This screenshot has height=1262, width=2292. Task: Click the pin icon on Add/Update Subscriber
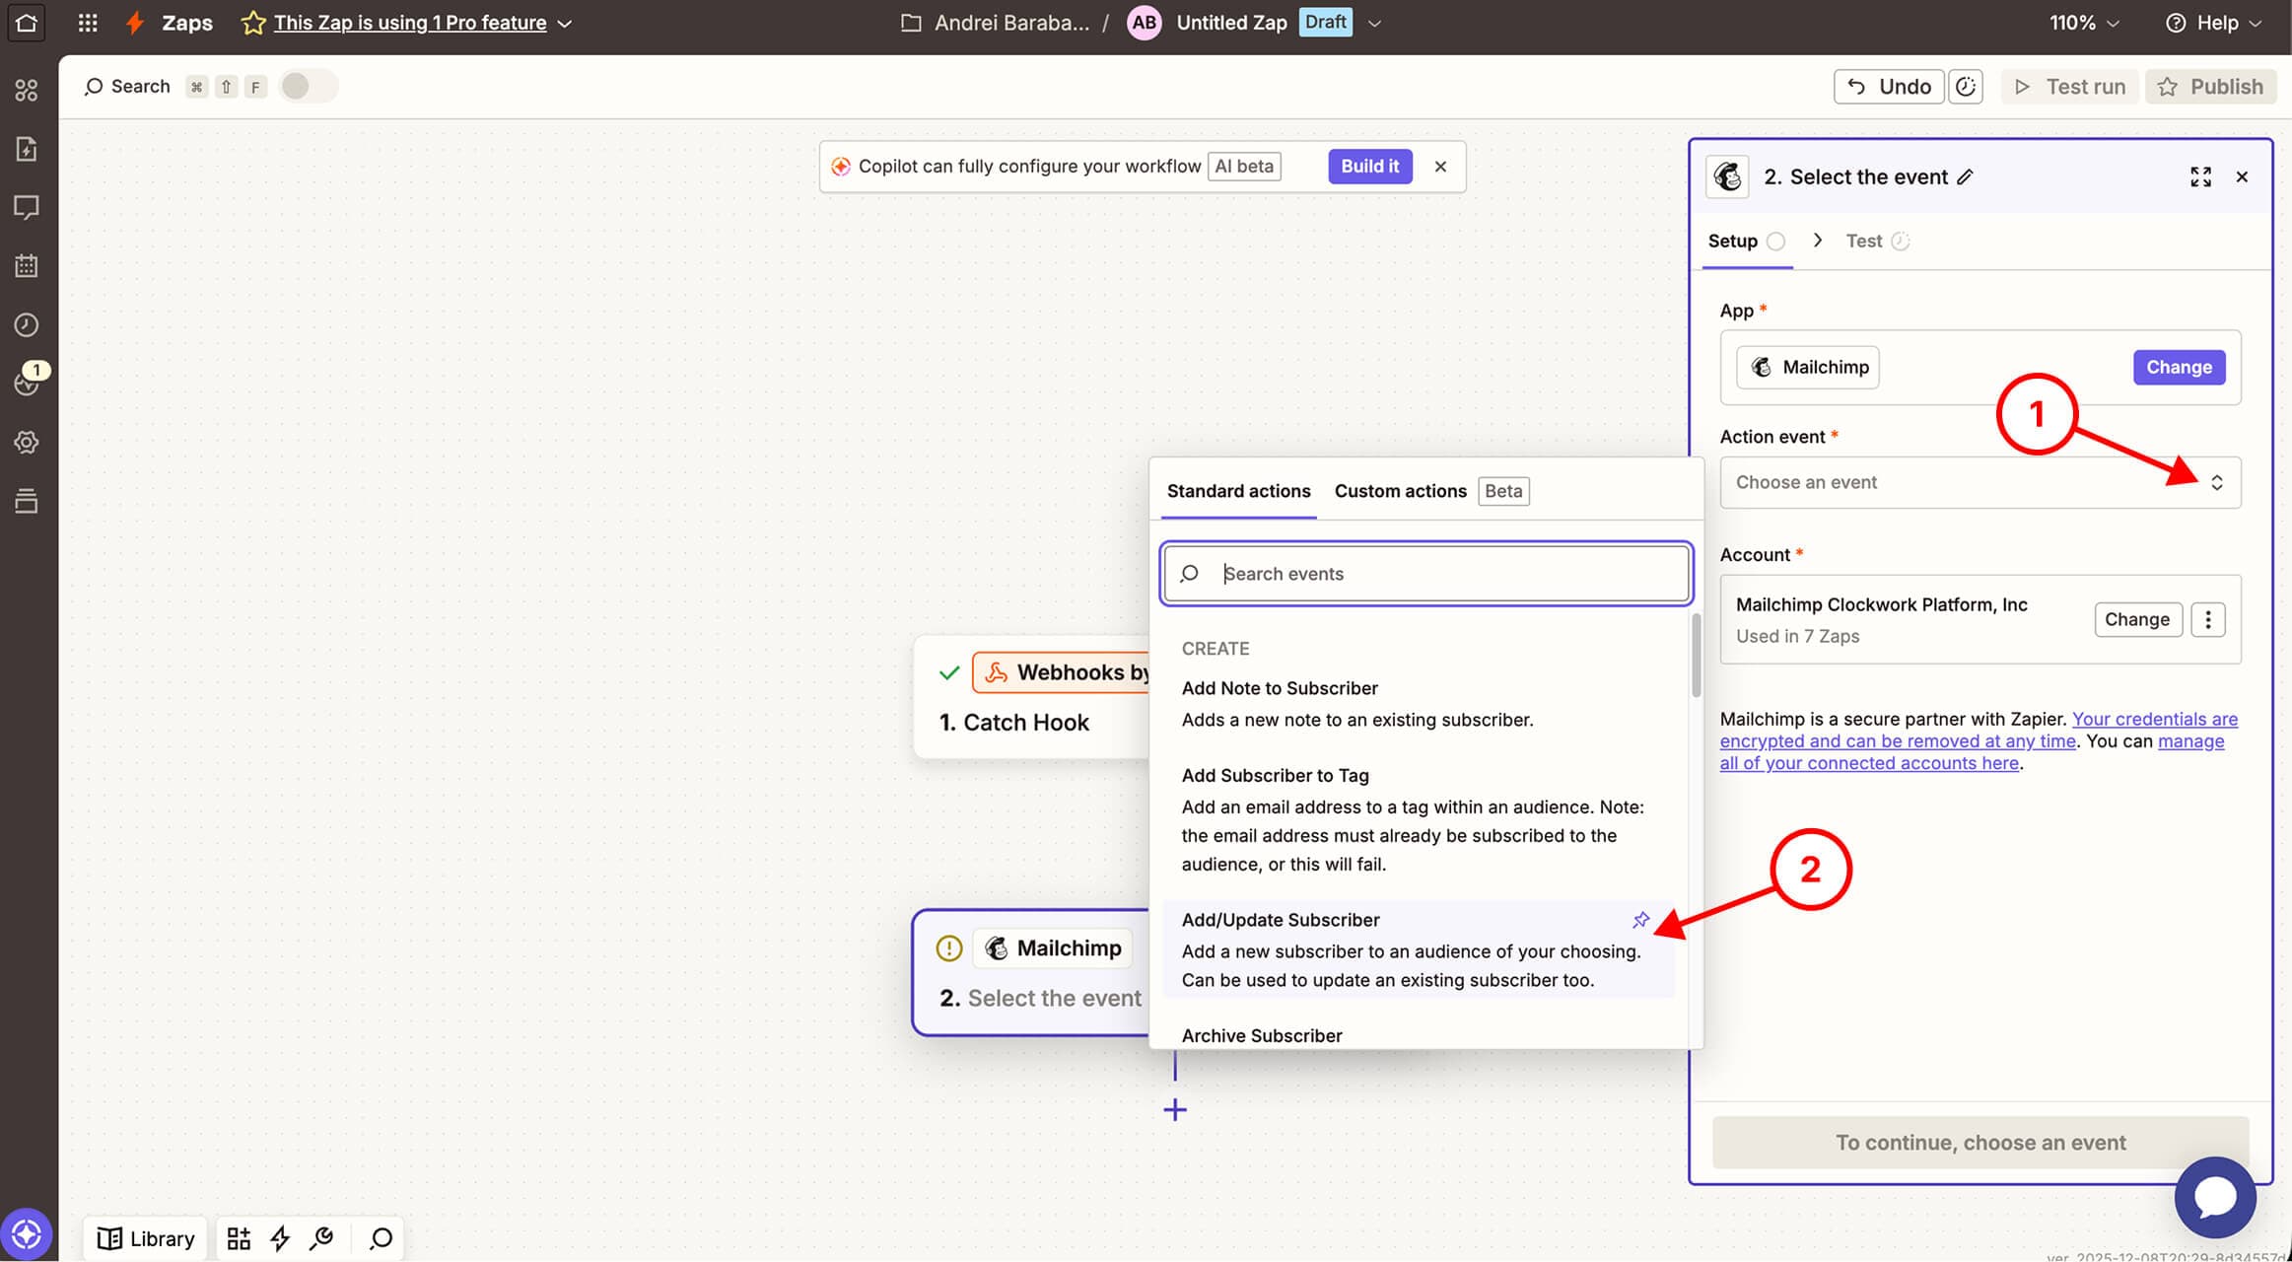point(1640,920)
